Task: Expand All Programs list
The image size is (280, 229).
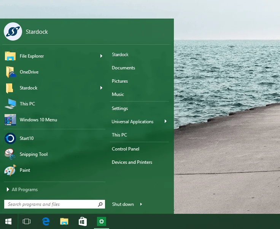Action: [22, 190]
